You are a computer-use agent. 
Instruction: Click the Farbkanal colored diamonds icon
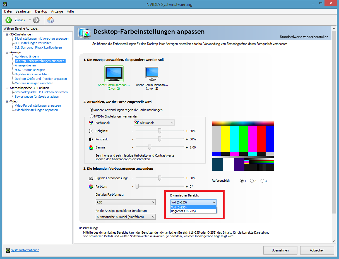91,123
